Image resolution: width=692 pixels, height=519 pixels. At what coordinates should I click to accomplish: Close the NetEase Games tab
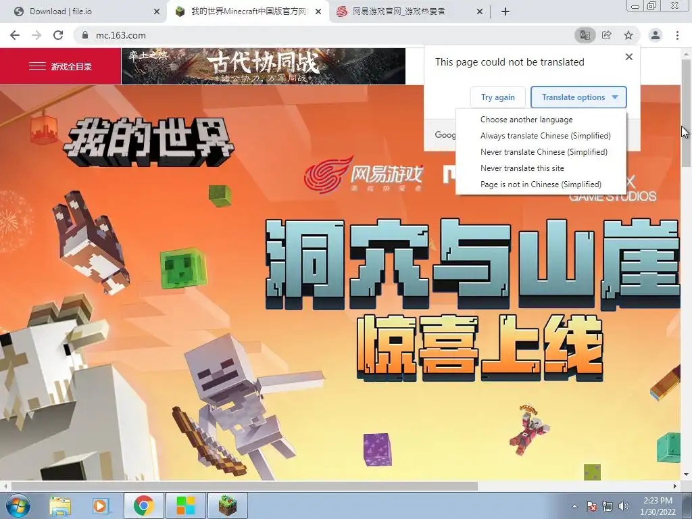tap(480, 11)
